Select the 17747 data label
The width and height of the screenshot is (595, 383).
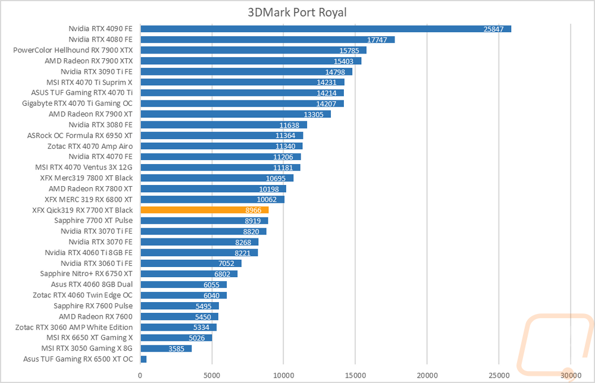[377, 40]
